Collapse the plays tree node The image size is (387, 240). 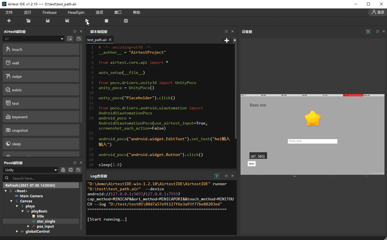pyautogui.click(x=17, y=206)
